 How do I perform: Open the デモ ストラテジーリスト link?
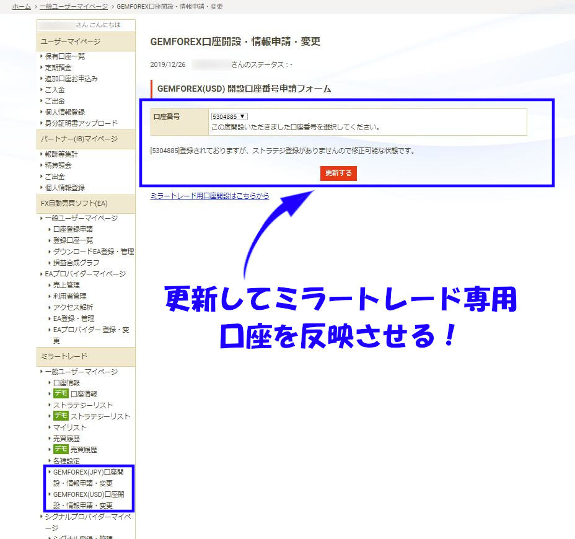[x=92, y=416]
